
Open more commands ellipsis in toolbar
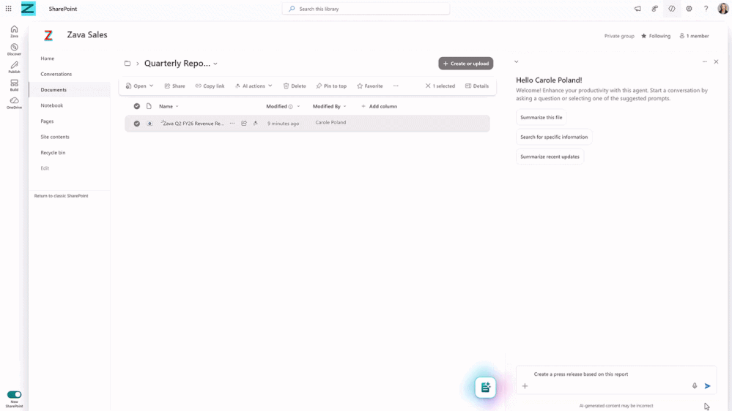(x=396, y=86)
